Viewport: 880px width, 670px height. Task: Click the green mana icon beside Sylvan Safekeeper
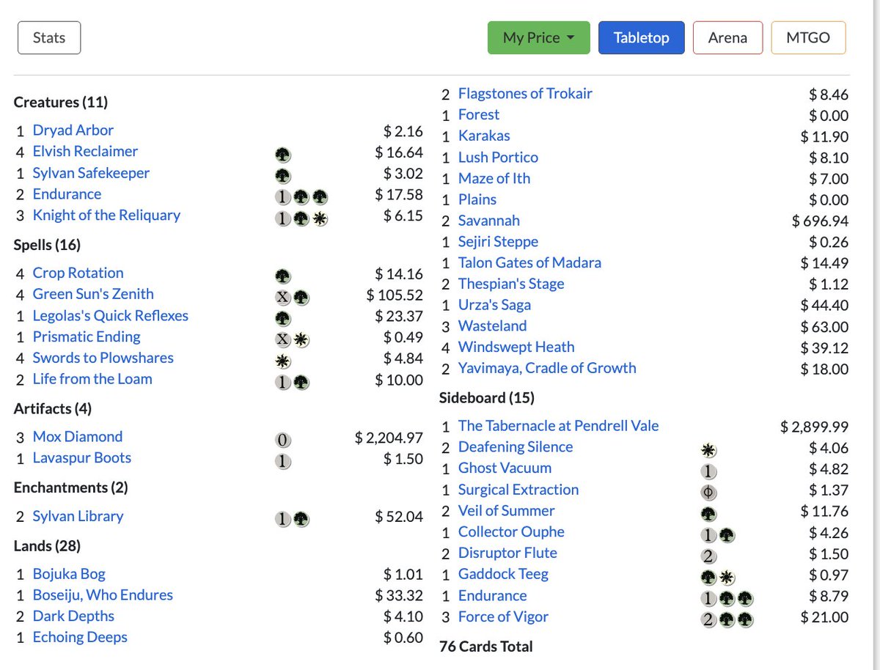click(x=283, y=175)
